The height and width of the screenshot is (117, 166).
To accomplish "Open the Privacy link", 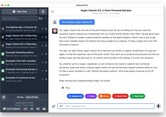I will [x=18, y=105].
